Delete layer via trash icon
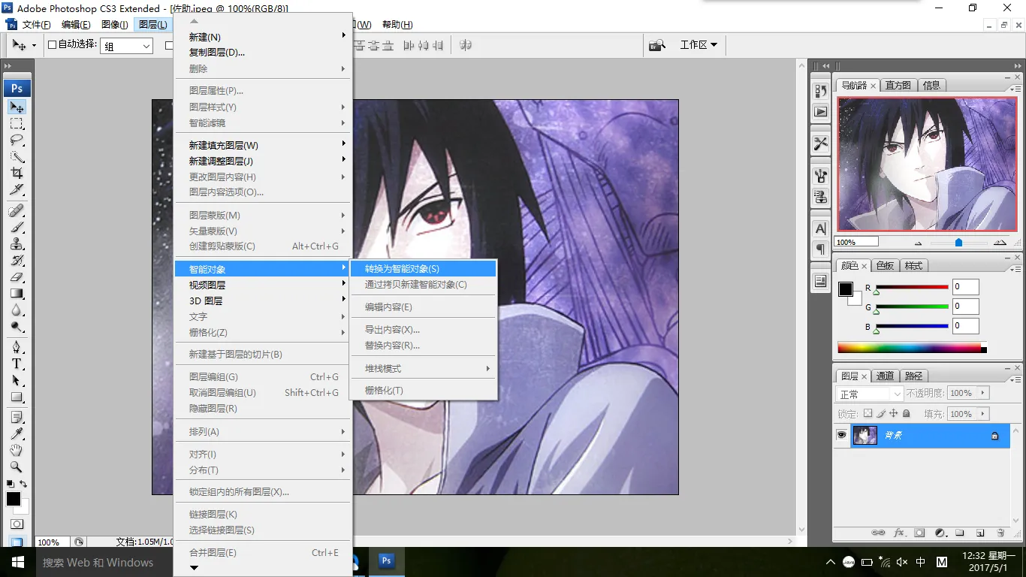Screen dimensions: 1026x577 tap(1000, 533)
